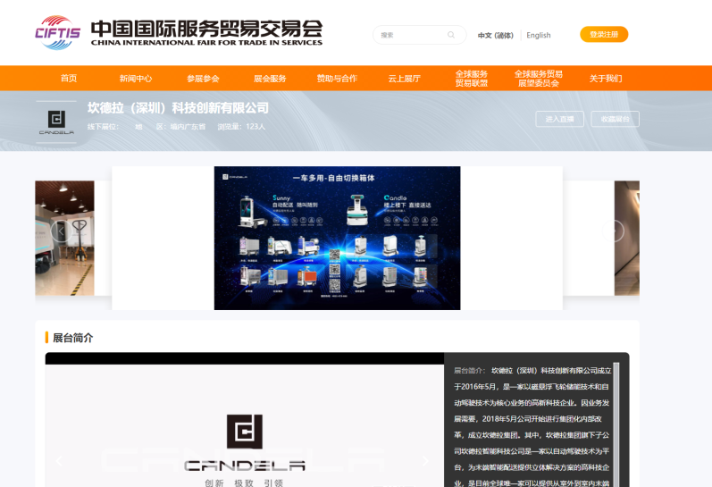Click right arrow in booth intro slideshow
Screen dimensions: 712x487
(x=425, y=461)
